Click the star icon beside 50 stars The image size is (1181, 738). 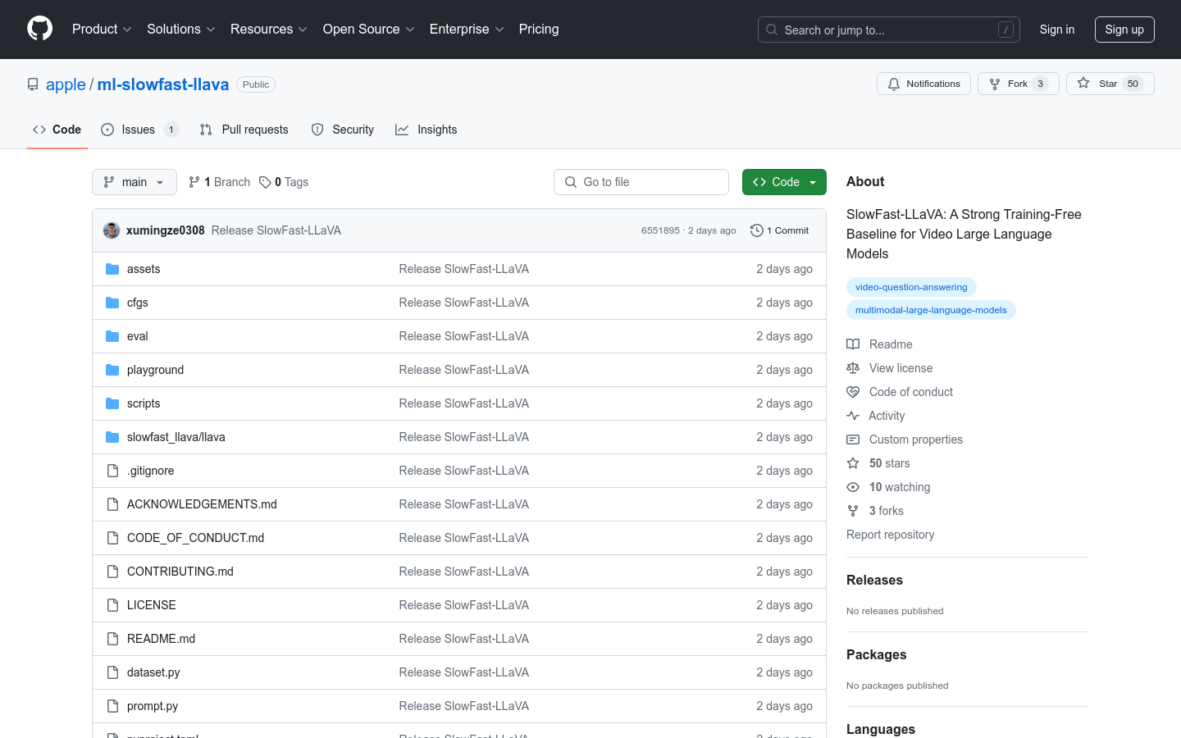point(853,463)
